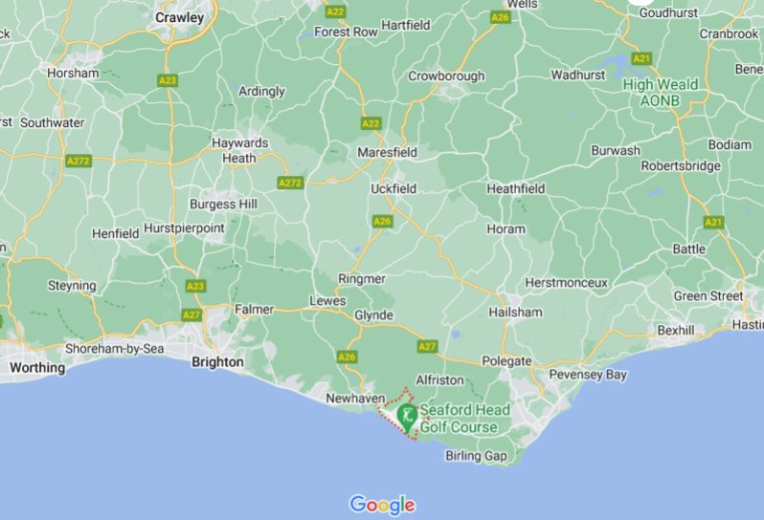Click the Uckfield town label
This screenshot has height=520, width=764.
393,188
